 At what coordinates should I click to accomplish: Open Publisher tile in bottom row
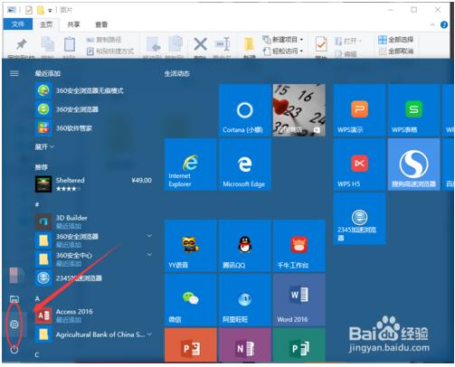(299, 345)
